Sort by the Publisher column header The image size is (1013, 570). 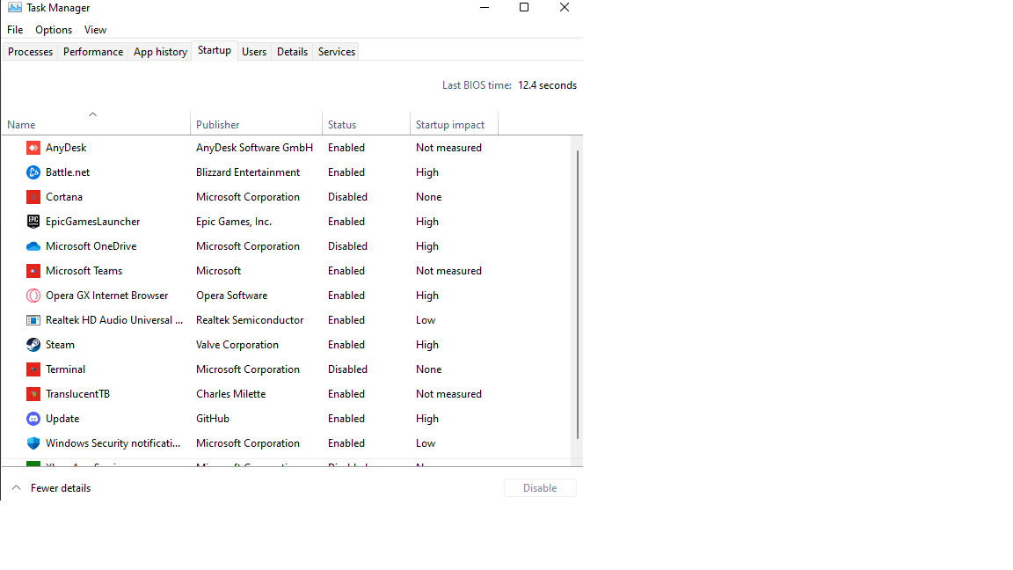click(x=256, y=125)
